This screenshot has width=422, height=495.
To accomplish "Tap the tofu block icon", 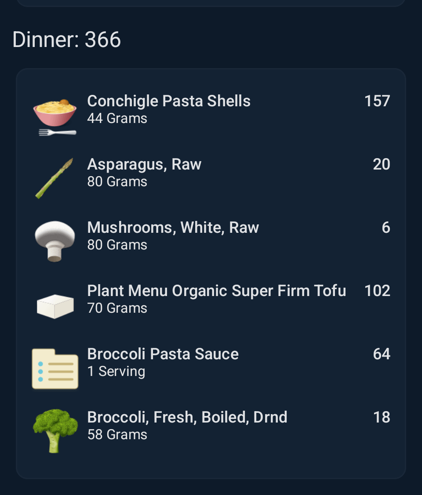I will pos(55,305).
